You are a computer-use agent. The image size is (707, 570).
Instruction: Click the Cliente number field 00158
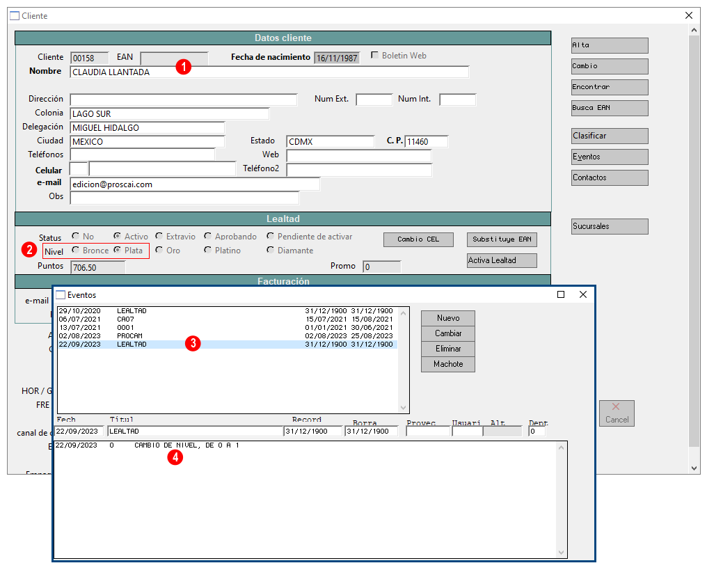[89, 58]
